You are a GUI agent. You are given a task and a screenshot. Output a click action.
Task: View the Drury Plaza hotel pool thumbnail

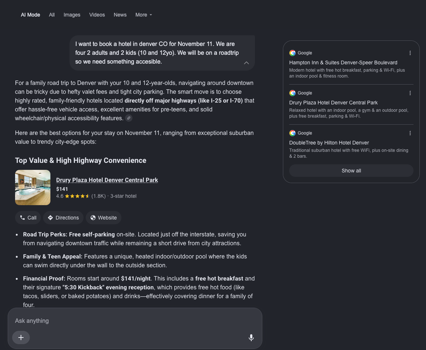click(33, 187)
